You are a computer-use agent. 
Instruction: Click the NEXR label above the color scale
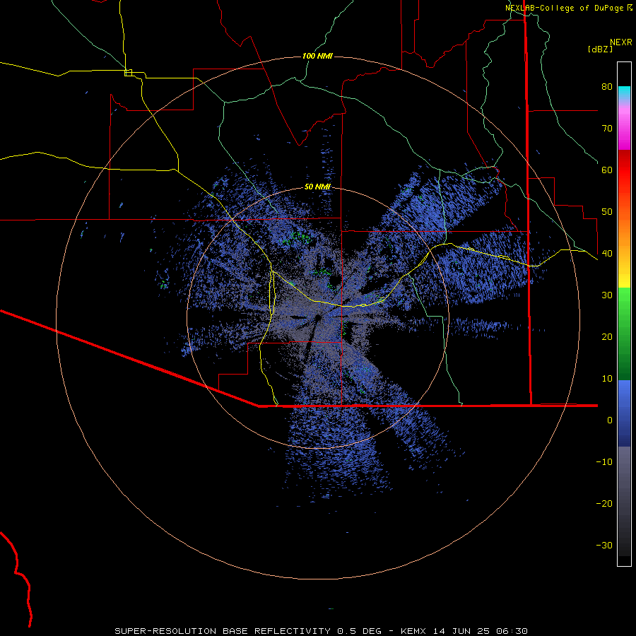pyautogui.click(x=620, y=42)
